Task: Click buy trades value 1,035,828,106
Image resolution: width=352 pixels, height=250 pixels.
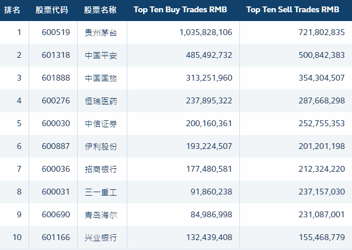Action: pos(206,33)
